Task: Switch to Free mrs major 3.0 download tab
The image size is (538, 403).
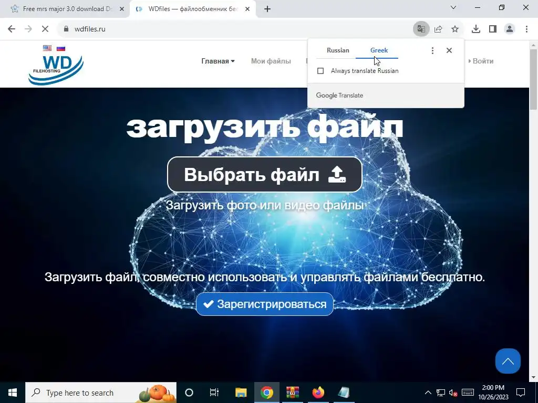Action: pyautogui.click(x=65, y=9)
